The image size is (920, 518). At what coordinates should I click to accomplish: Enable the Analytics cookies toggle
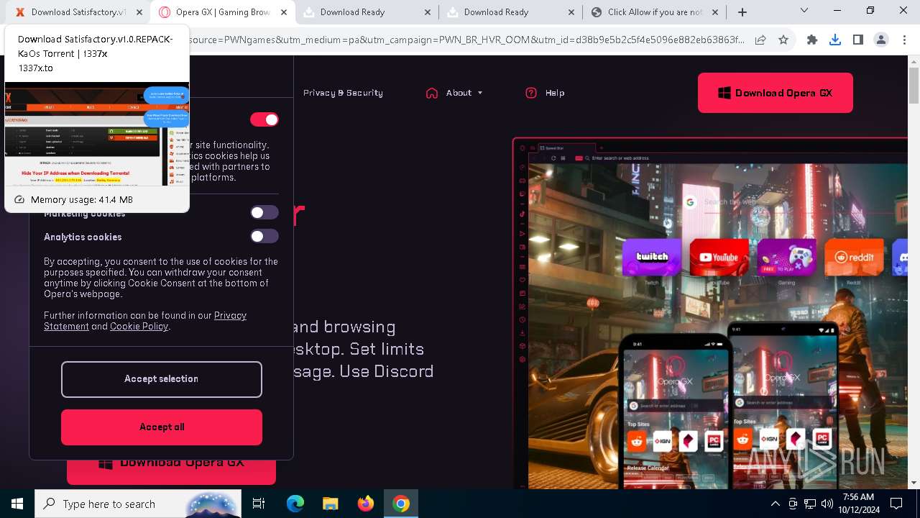coord(264,236)
